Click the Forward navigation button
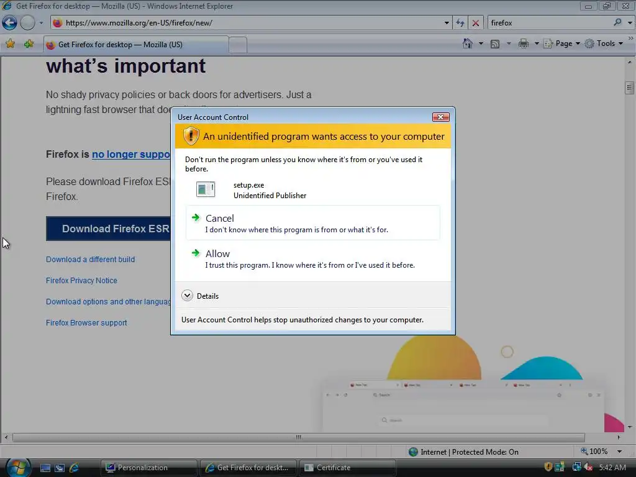Image resolution: width=636 pixels, height=477 pixels. (27, 23)
